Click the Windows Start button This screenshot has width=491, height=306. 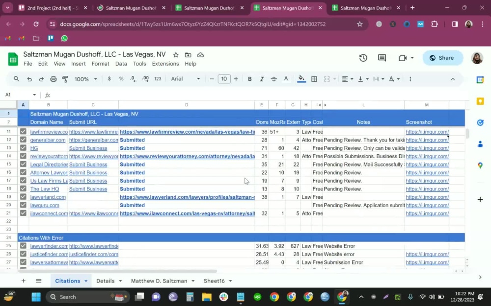36,297
